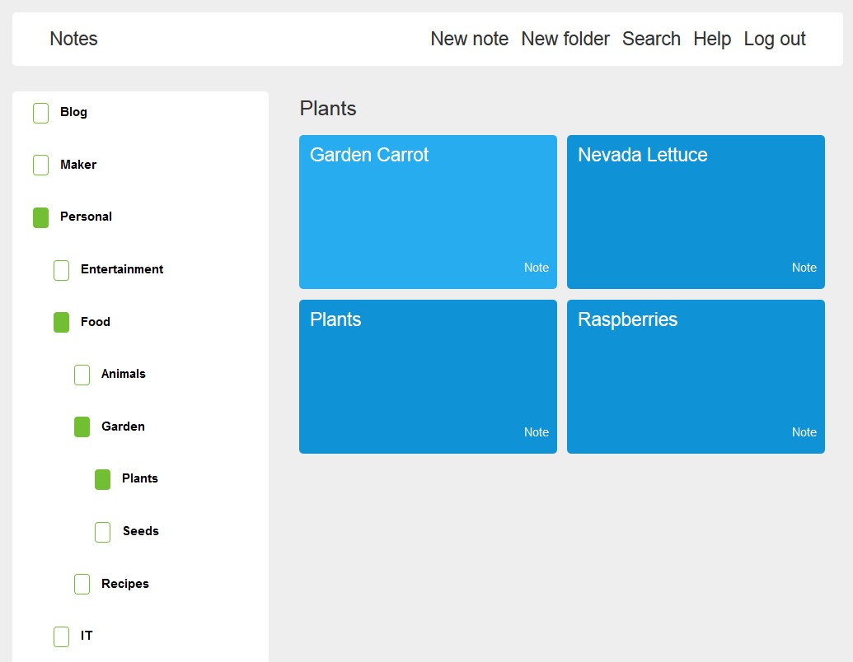Open the Garden Carrot note card
The image size is (853, 662).
coord(428,212)
